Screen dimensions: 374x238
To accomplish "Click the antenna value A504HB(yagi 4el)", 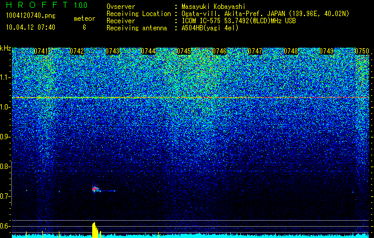I will coord(210,28).
